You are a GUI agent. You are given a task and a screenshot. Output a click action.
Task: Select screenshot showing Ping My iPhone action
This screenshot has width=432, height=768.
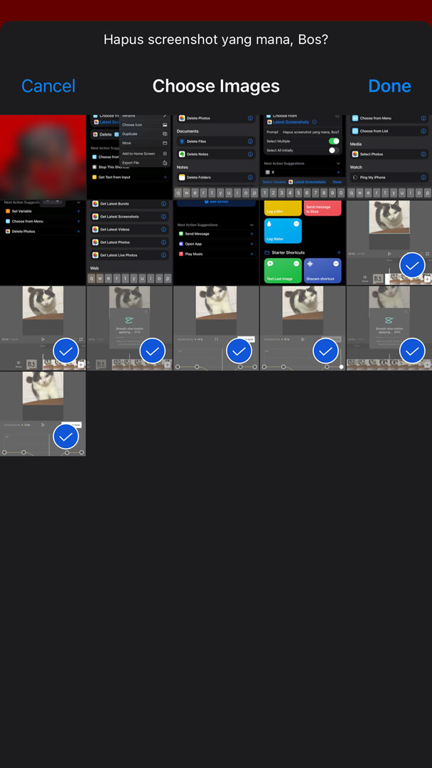point(389,156)
